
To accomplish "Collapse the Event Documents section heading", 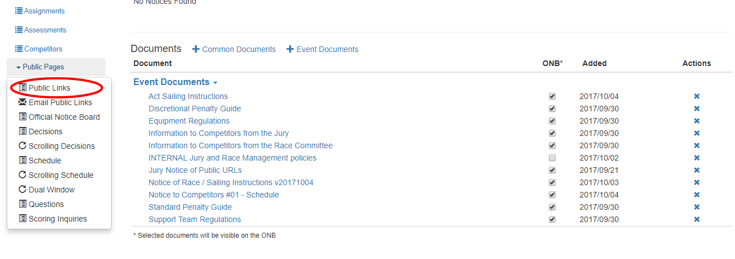I will pos(175,82).
